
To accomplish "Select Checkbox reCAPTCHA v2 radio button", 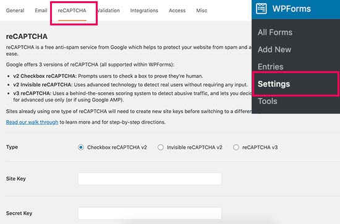I will 81,147.
